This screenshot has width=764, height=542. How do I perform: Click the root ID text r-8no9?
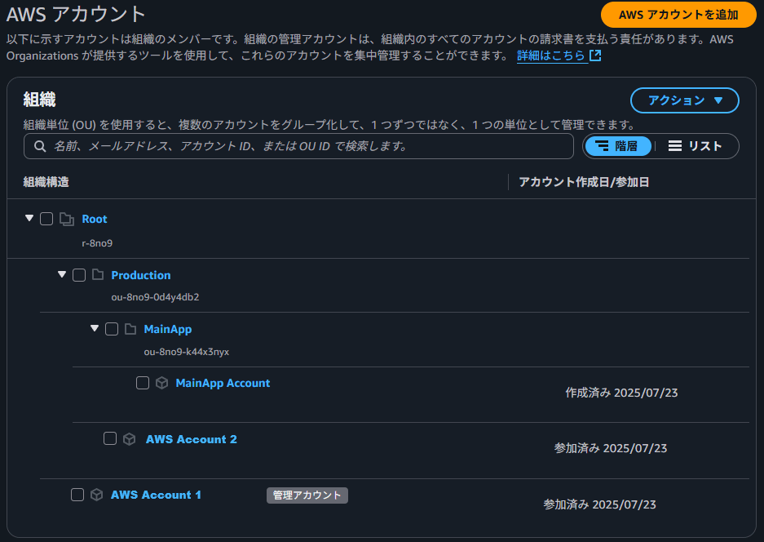pos(97,243)
